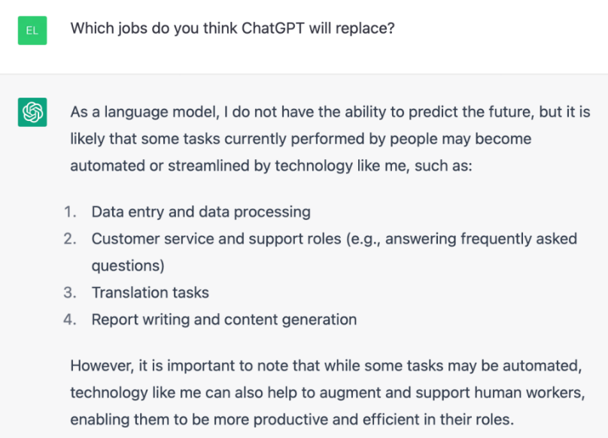Select 'Data entry and data processing' list item
The height and width of the screenshot is (438, 608).
(x=201, y=212)
